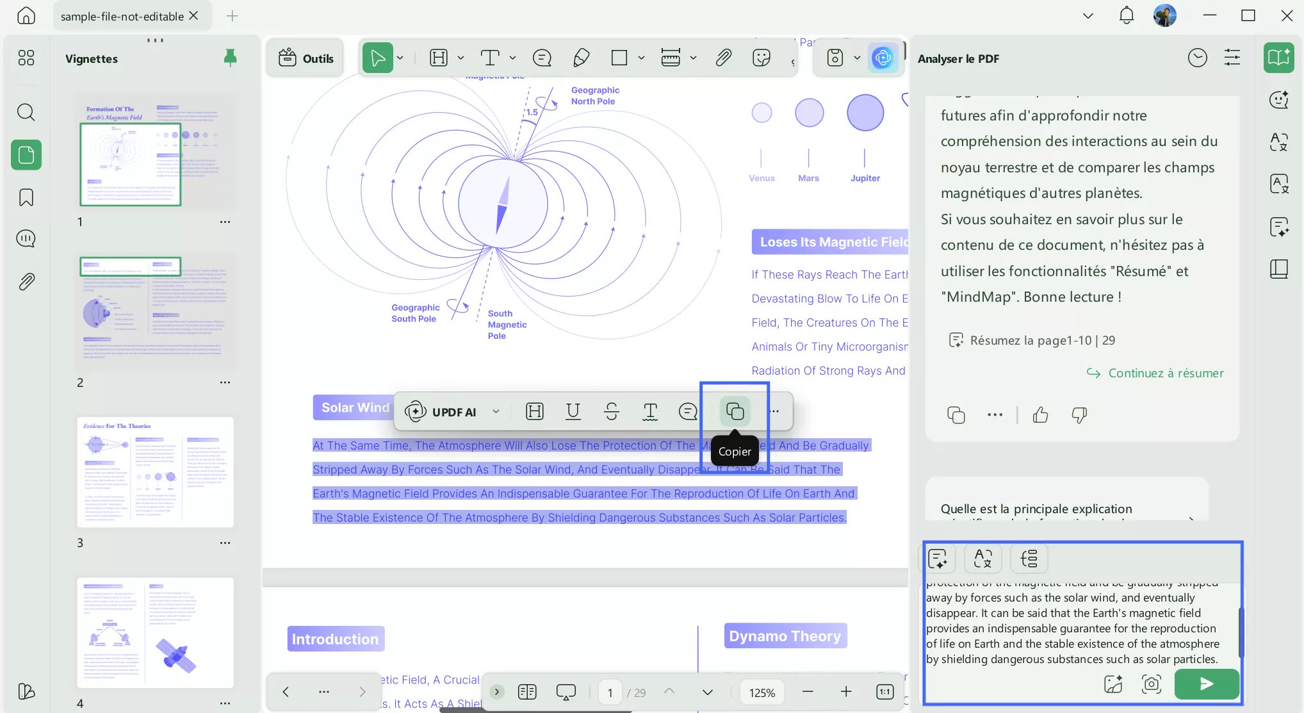Unpin the Vignettes panel with pin icon
This screenshot has width=1304, height=713.
click(230, 58)
